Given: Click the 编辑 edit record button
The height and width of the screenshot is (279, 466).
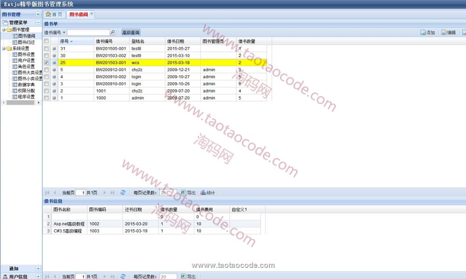Looking at the screenshot, I should coord(448,33).
